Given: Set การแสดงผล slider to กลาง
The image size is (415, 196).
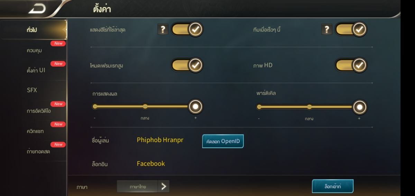Looking at the screenshot, I should click(145, 107).
